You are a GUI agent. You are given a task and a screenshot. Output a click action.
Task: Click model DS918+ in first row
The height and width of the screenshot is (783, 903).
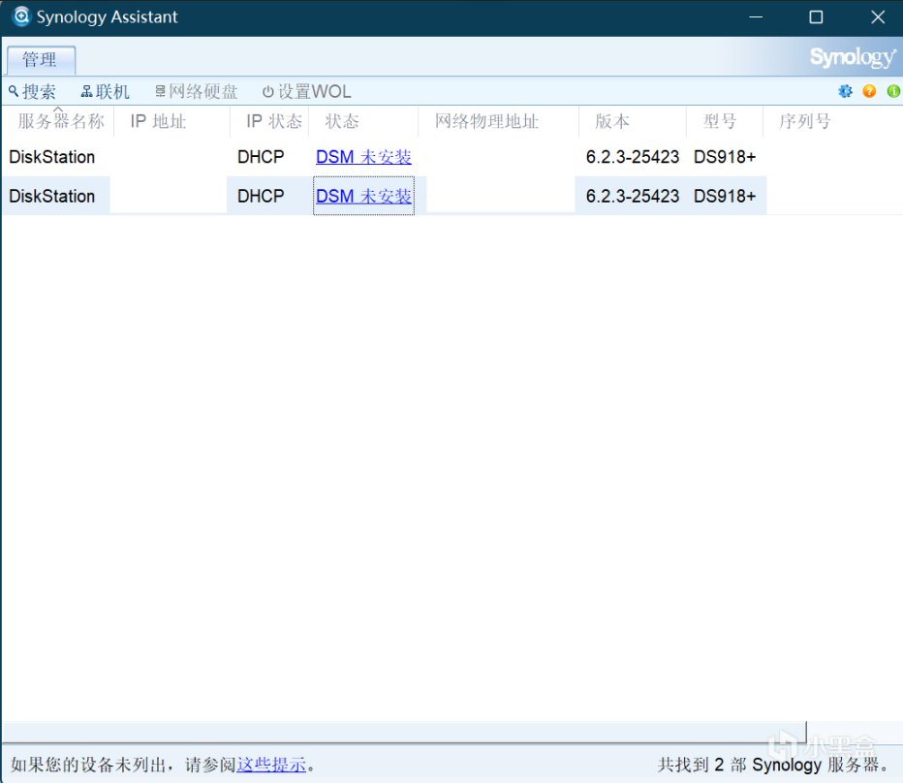(725, 157)
